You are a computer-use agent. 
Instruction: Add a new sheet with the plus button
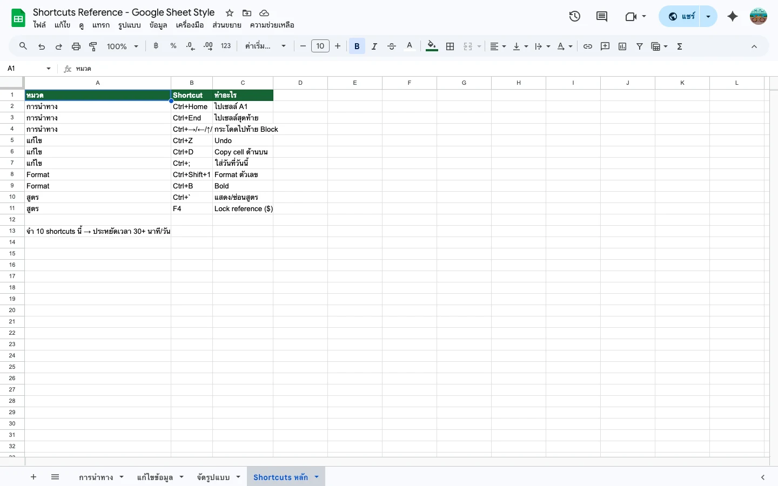coord(33,477)
